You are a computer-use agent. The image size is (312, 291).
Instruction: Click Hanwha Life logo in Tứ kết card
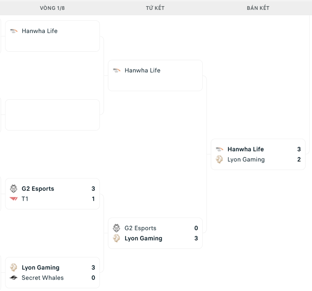click(x=117, y=70)
